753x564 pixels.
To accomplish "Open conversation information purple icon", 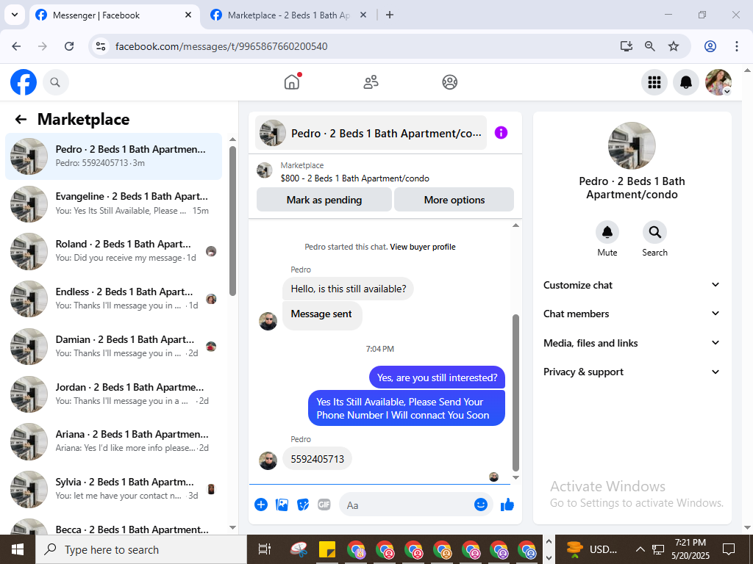I will 501,133.
